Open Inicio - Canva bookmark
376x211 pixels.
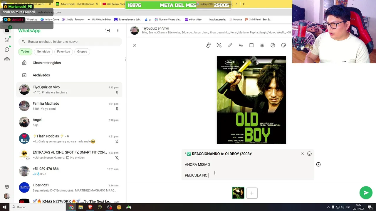pos(50,20)
